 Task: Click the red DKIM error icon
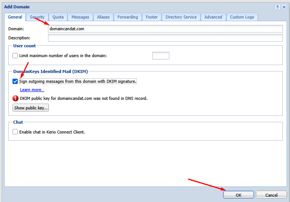(16, 98)
